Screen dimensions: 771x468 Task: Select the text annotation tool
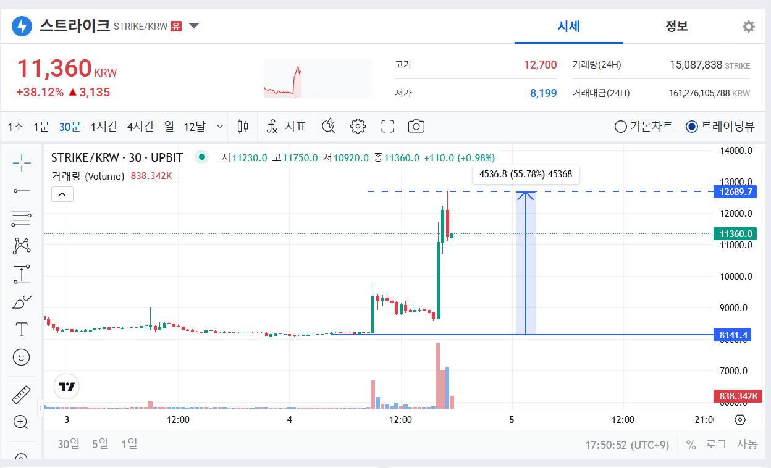(x=22, y=330)
